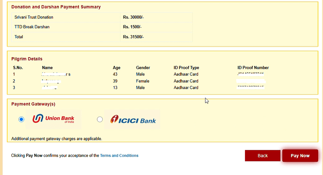Click Aadhaar Card in pilgrim row 2
This screenshot has width=323, height=175.
tap(186, 81)
